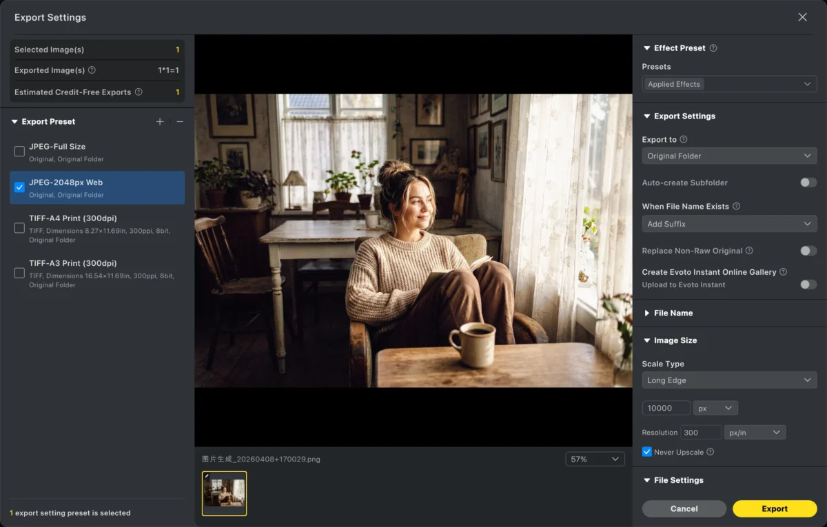Click info icon next to Exported Image(s)

tap(92, 70)
